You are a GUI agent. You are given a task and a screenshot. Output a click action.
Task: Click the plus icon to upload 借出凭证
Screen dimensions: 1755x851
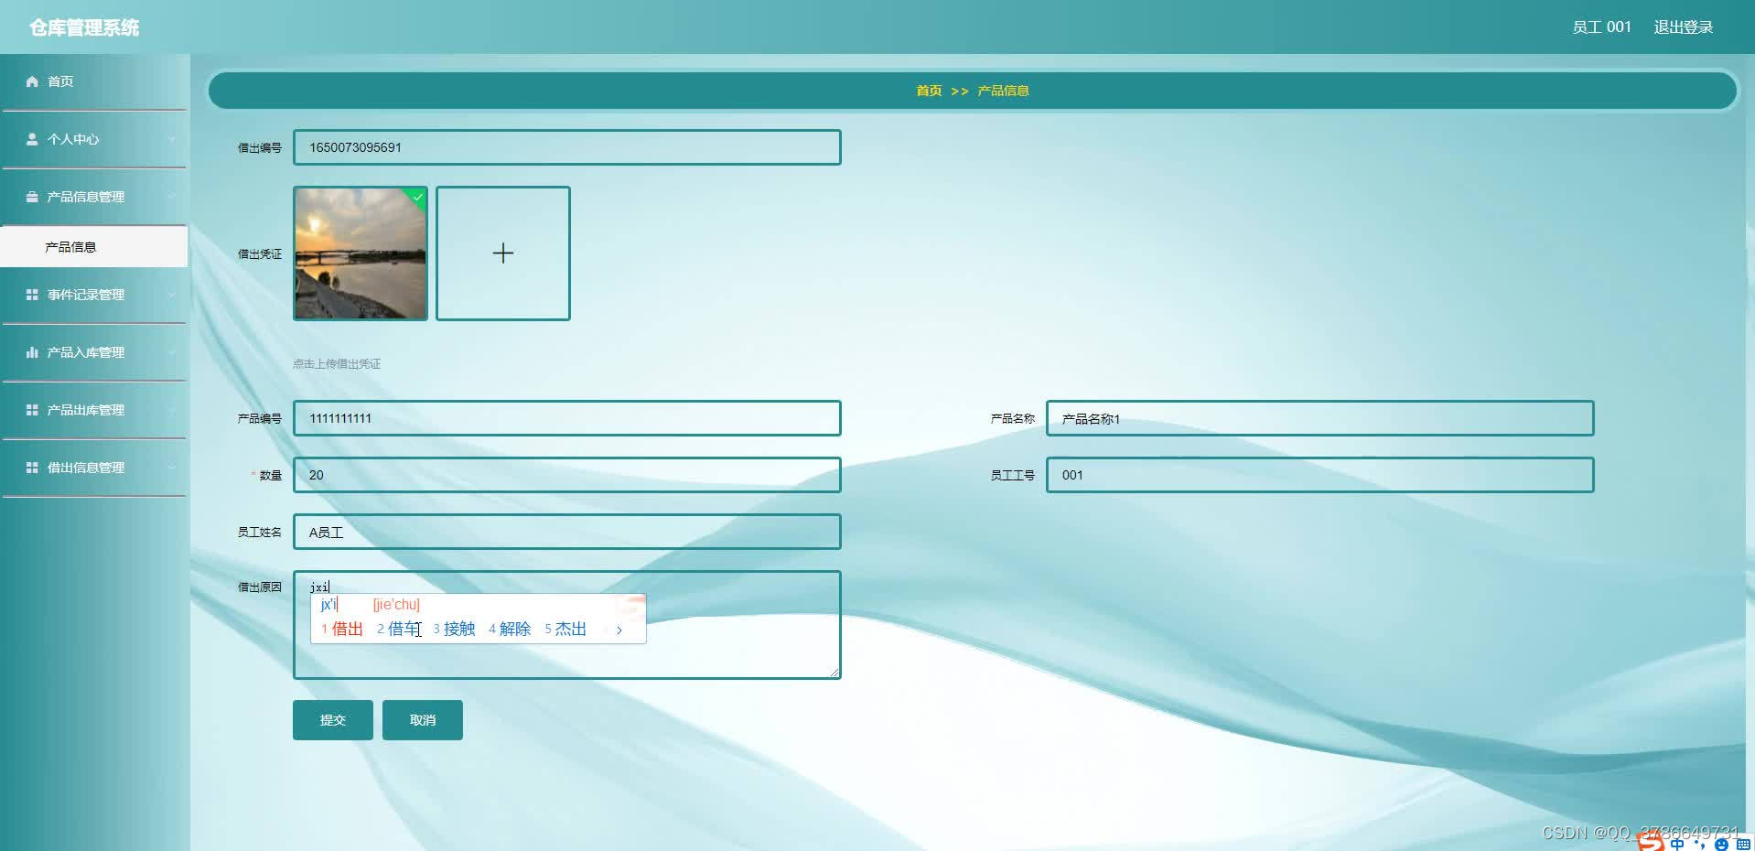pos(503,253)
